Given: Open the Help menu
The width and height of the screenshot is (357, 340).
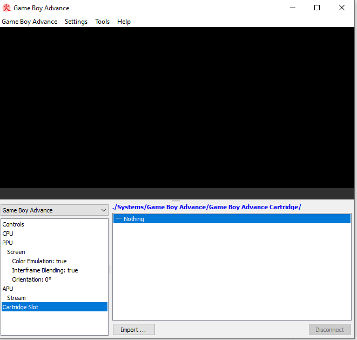Looking at the screenshot, I should 124,22.
